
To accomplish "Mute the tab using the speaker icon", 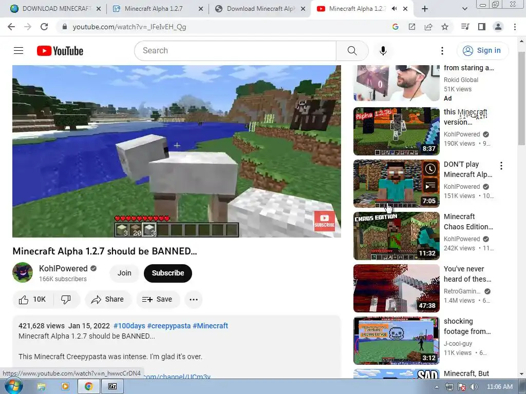I will click(x=394, y=9).
